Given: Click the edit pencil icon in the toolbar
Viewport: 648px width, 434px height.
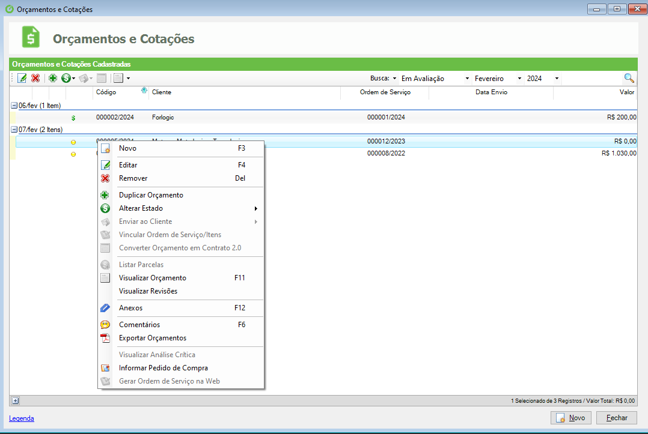Looking at the screenshot, I should coord(22,78).
